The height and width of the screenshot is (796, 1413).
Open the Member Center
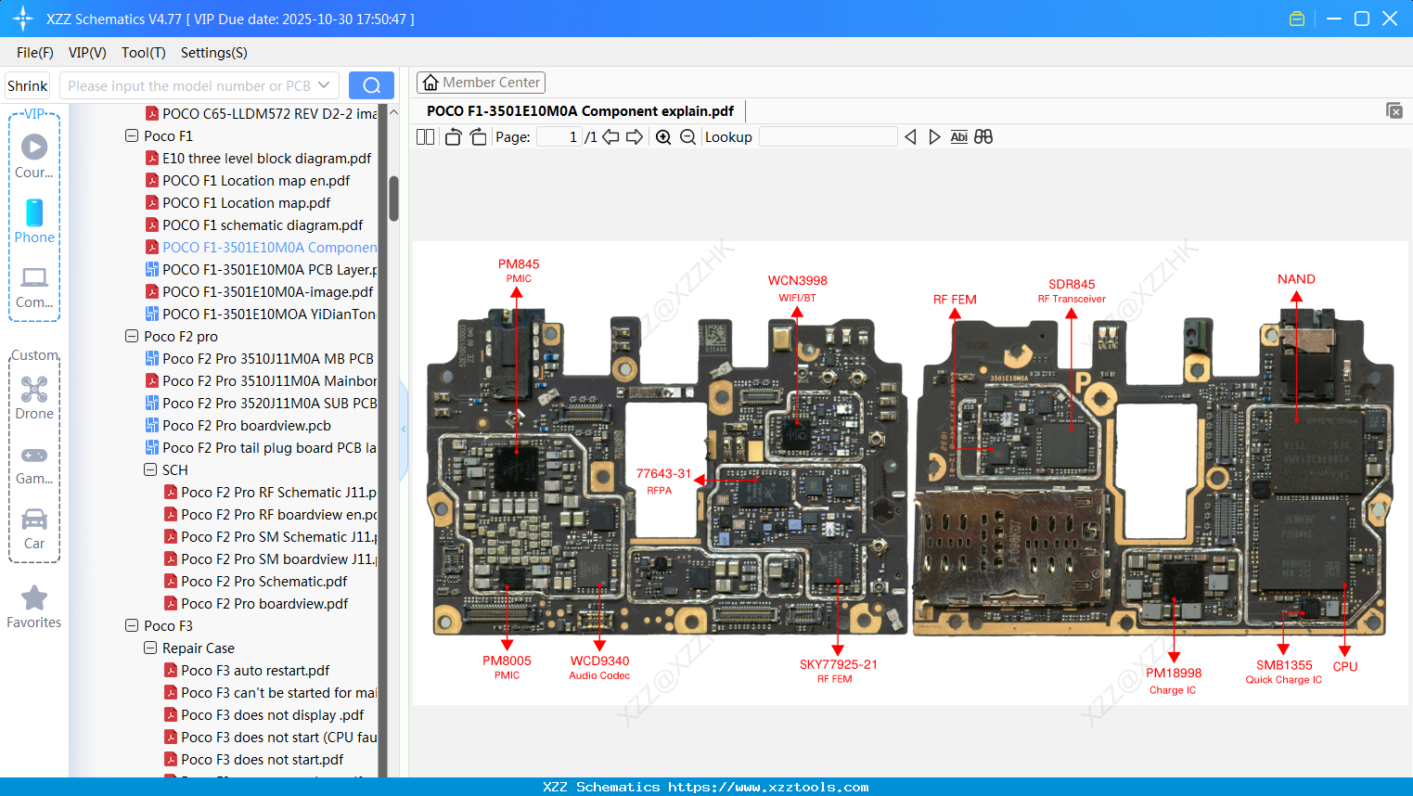[481, 82]
